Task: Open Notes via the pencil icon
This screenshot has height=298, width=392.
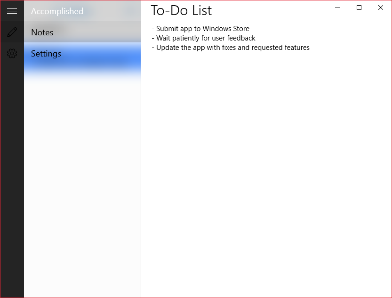Action: click(x=12, y=32)
